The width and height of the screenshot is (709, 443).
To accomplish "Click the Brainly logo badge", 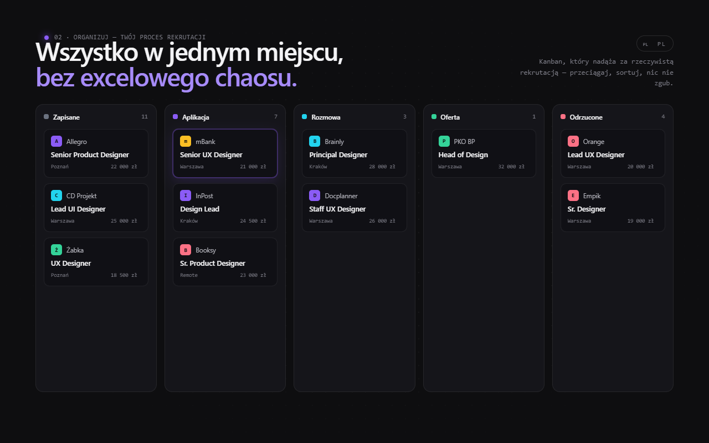I will [x=315, y=141].
